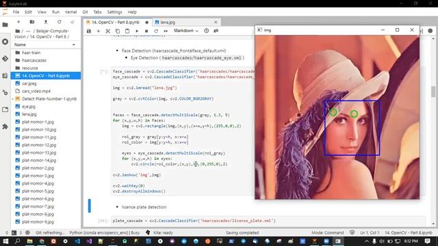Open the Help menu

click(132, 12)
